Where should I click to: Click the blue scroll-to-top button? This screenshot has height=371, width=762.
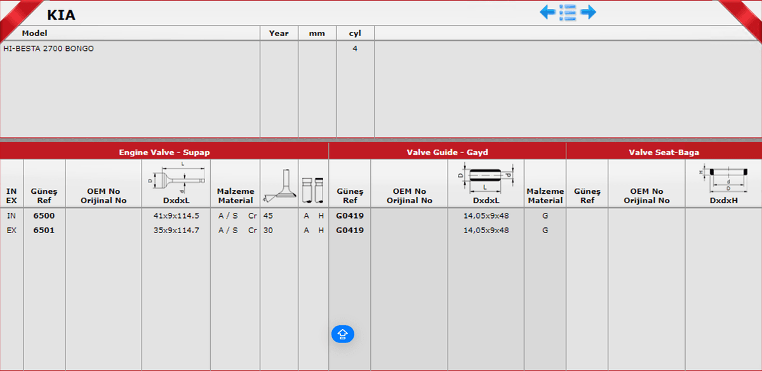click(343, 334)
